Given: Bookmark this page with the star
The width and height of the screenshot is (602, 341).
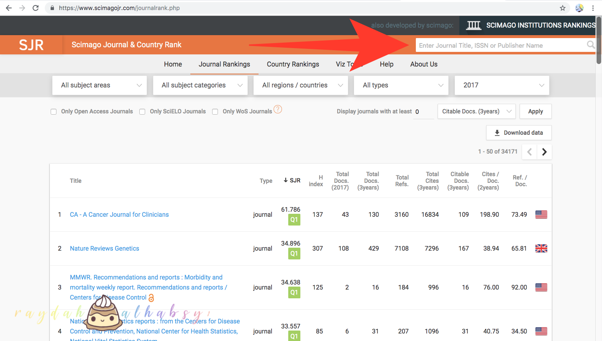Looking at the screenshot, I should coord(563,8).
